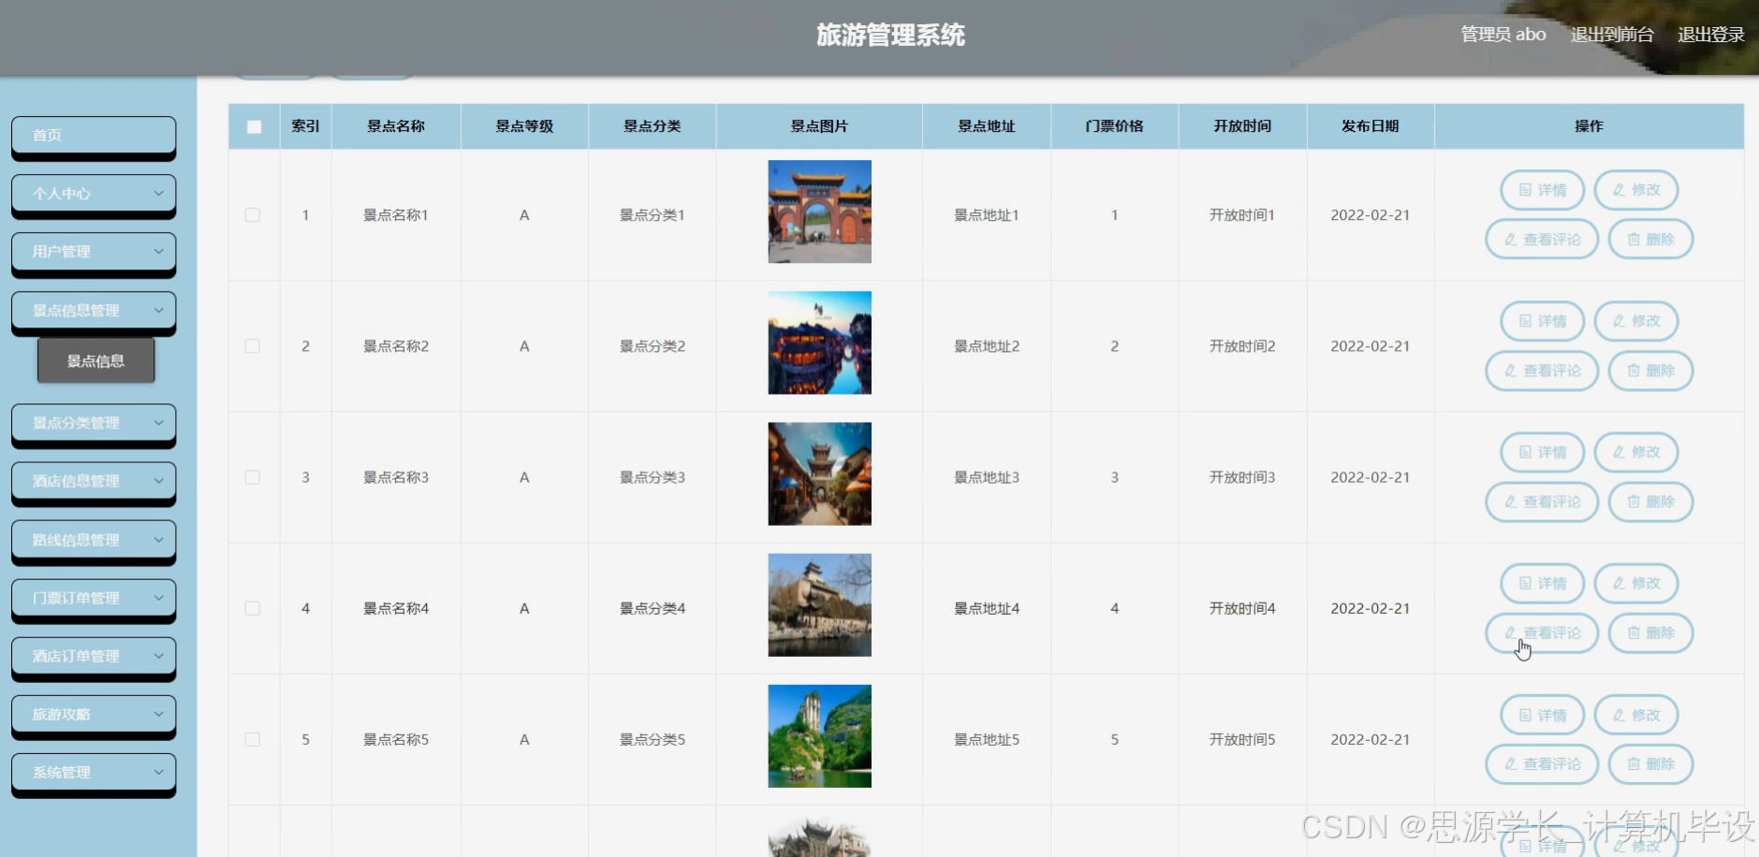Click 修改 button for 景点名称1
This screenshot has height=857, width=1759.
1635,190
